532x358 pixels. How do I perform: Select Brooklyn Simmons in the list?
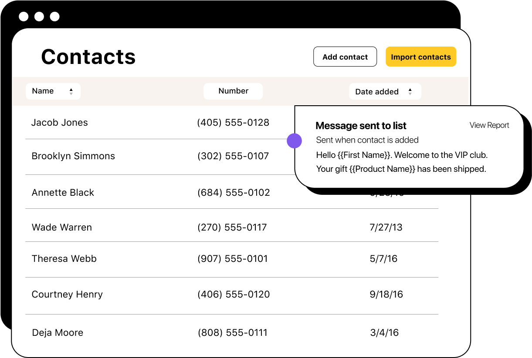73,156
